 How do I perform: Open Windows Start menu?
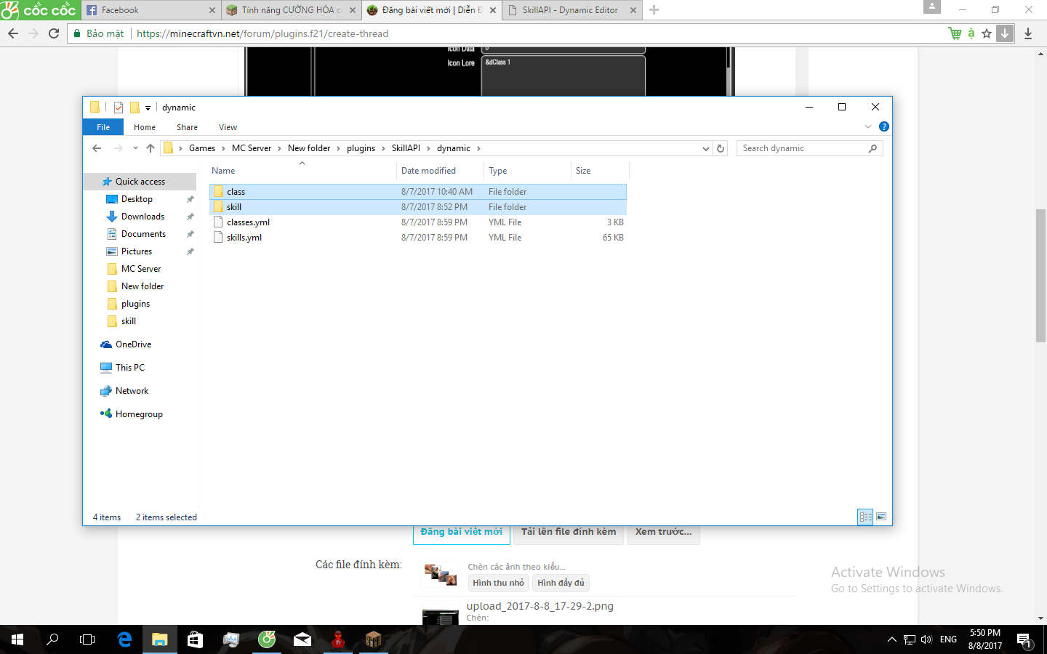[x=17, y=639]
